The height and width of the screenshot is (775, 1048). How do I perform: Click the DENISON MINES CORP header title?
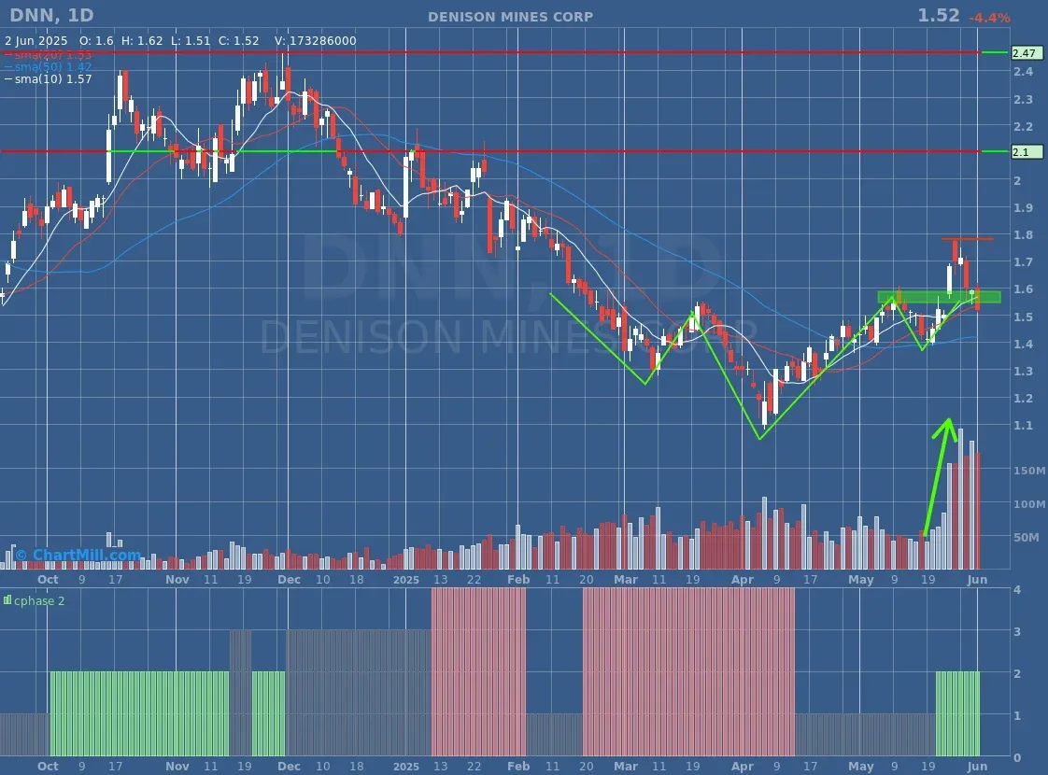[510, 17]
